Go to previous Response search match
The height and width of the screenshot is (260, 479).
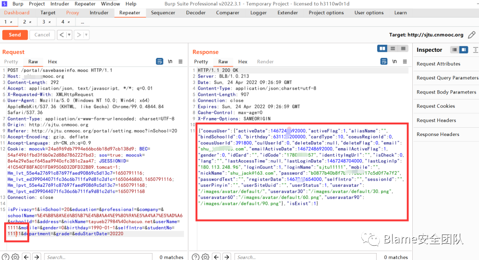(x=216, y=257)
